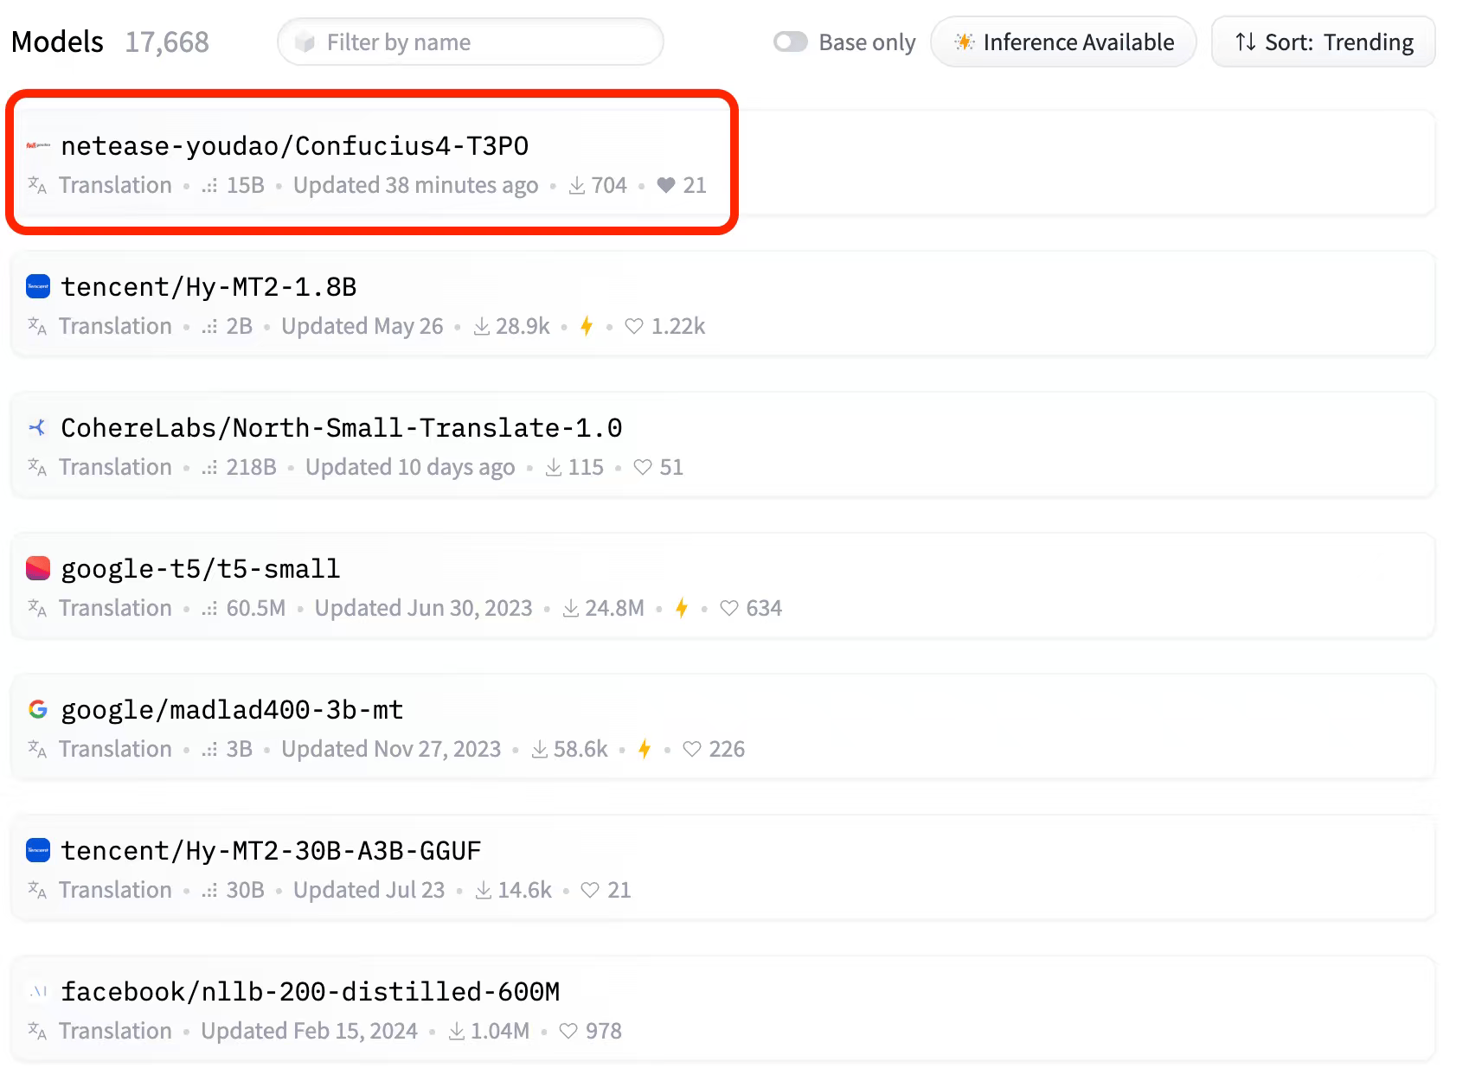Click the download icon for madlad400-3b-mt
This screenshot has height=1081, width=1469.
click(x=540, y=749)
